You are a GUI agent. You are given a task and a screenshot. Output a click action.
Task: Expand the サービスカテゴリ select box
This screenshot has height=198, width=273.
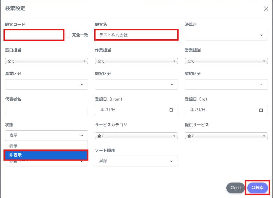point(136,136)
